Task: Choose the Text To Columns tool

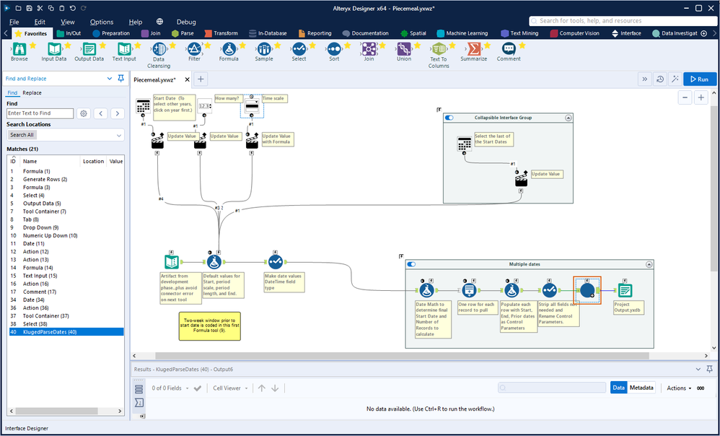Action: point(439,50)
